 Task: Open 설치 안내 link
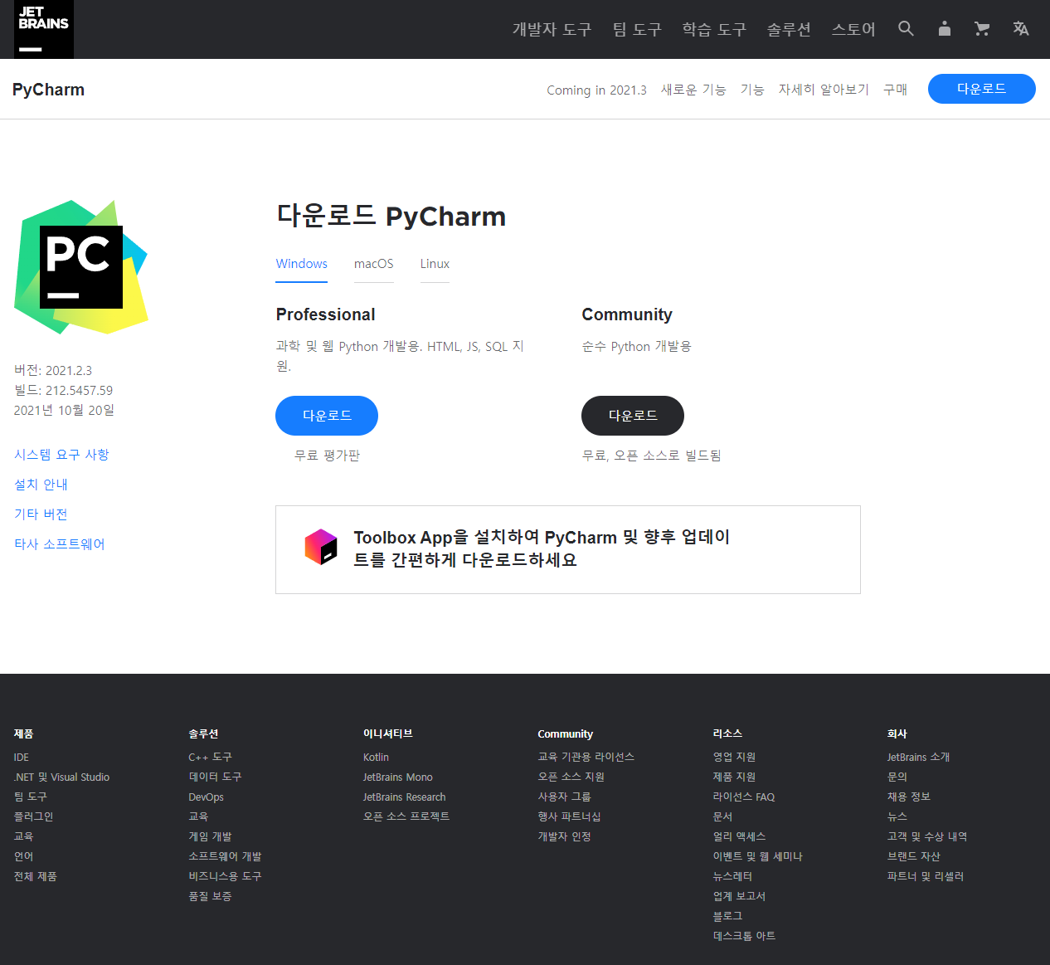pos(41,485)
